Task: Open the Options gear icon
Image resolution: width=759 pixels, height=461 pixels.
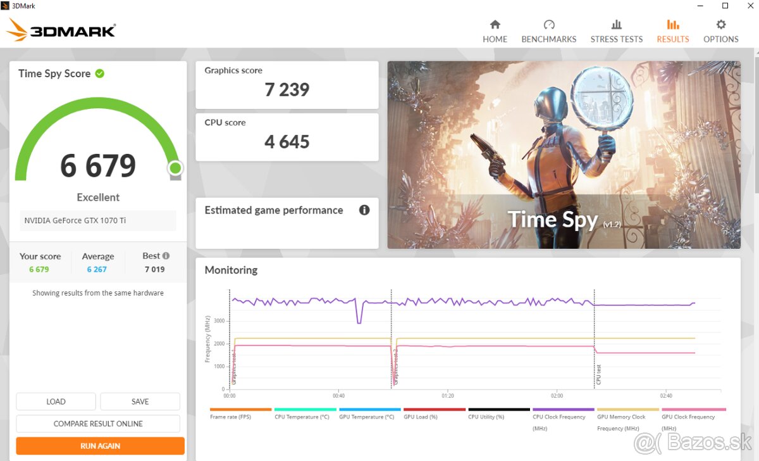Action: tap(720, 25)
